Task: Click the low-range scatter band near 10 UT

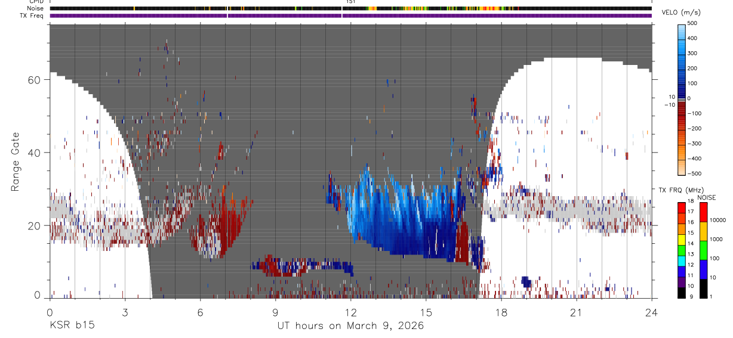Action: click(x=301, y=266)
